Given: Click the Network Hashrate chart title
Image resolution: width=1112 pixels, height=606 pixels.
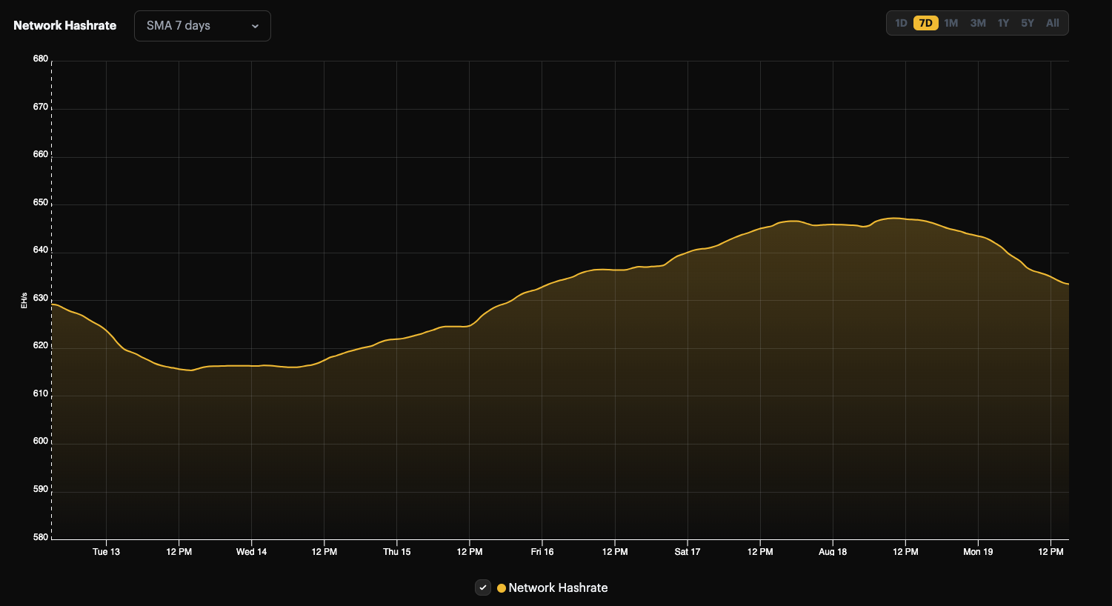Looking at the screenshot, I should 64,24.
